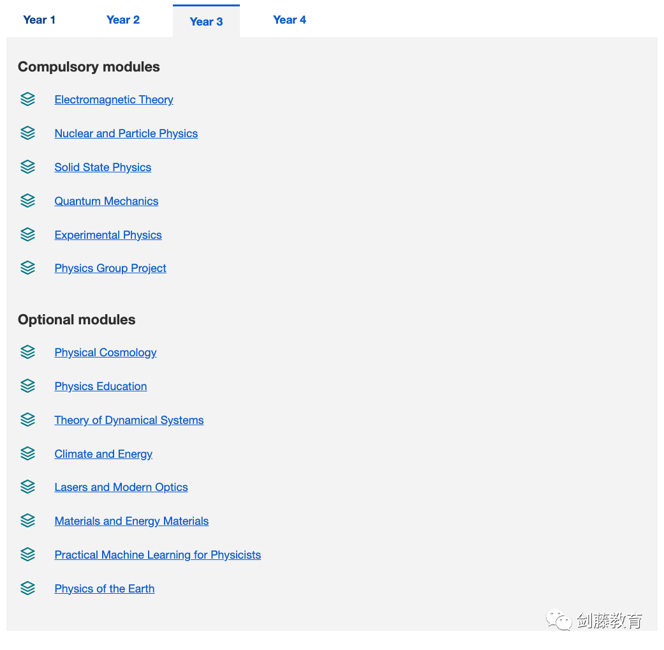Image resolution: width=664 pixels, height=650 pixels.
Task: Click the WeChat logo in the watermark
Action: click(559, 620)
